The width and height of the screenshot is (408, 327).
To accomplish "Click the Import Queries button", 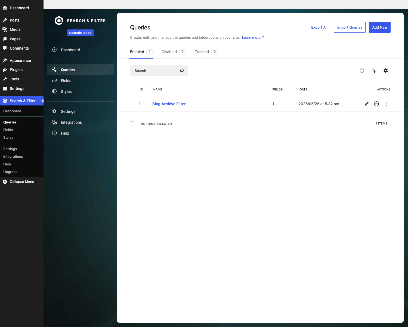I will click(350, 27).
